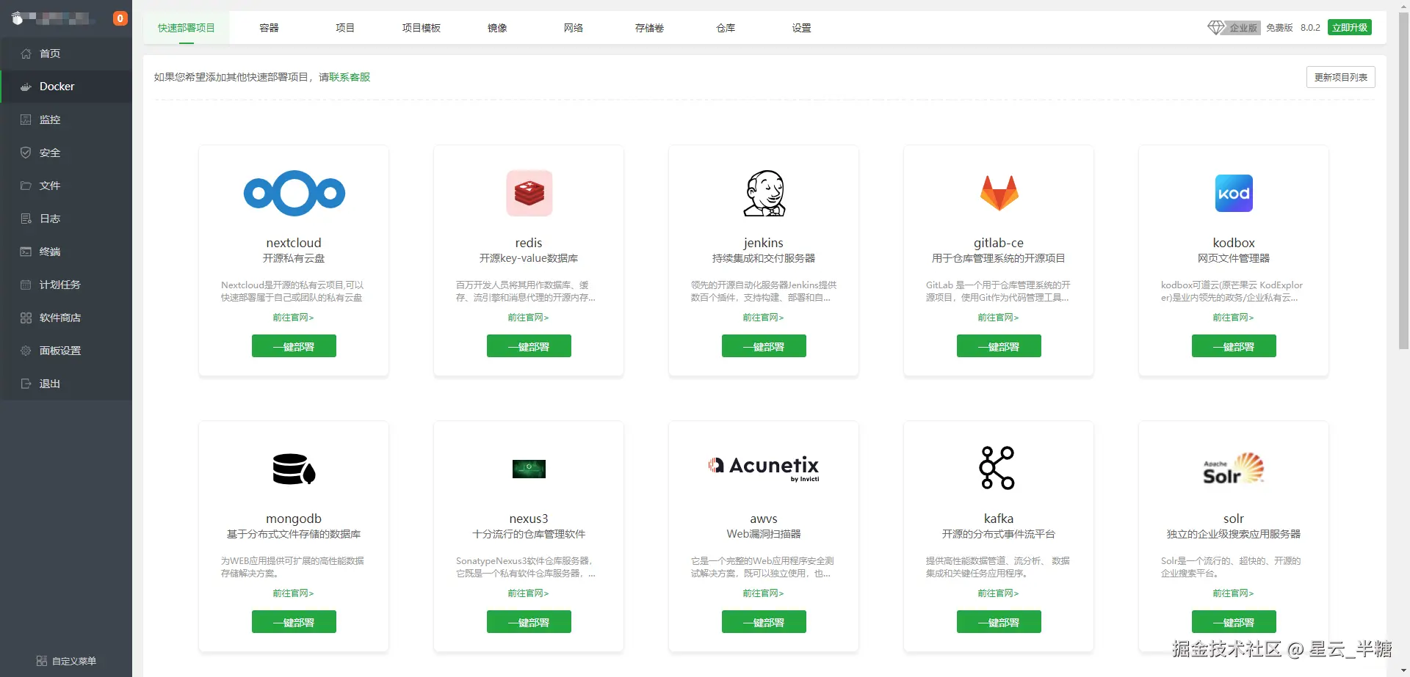Click the 计划任务 calendar icon

coord(26,285)
